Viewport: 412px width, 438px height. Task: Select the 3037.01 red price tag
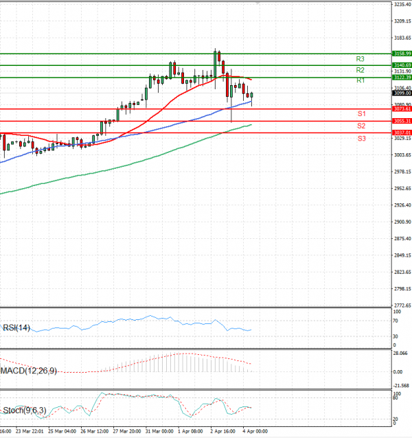pos(402,132)
